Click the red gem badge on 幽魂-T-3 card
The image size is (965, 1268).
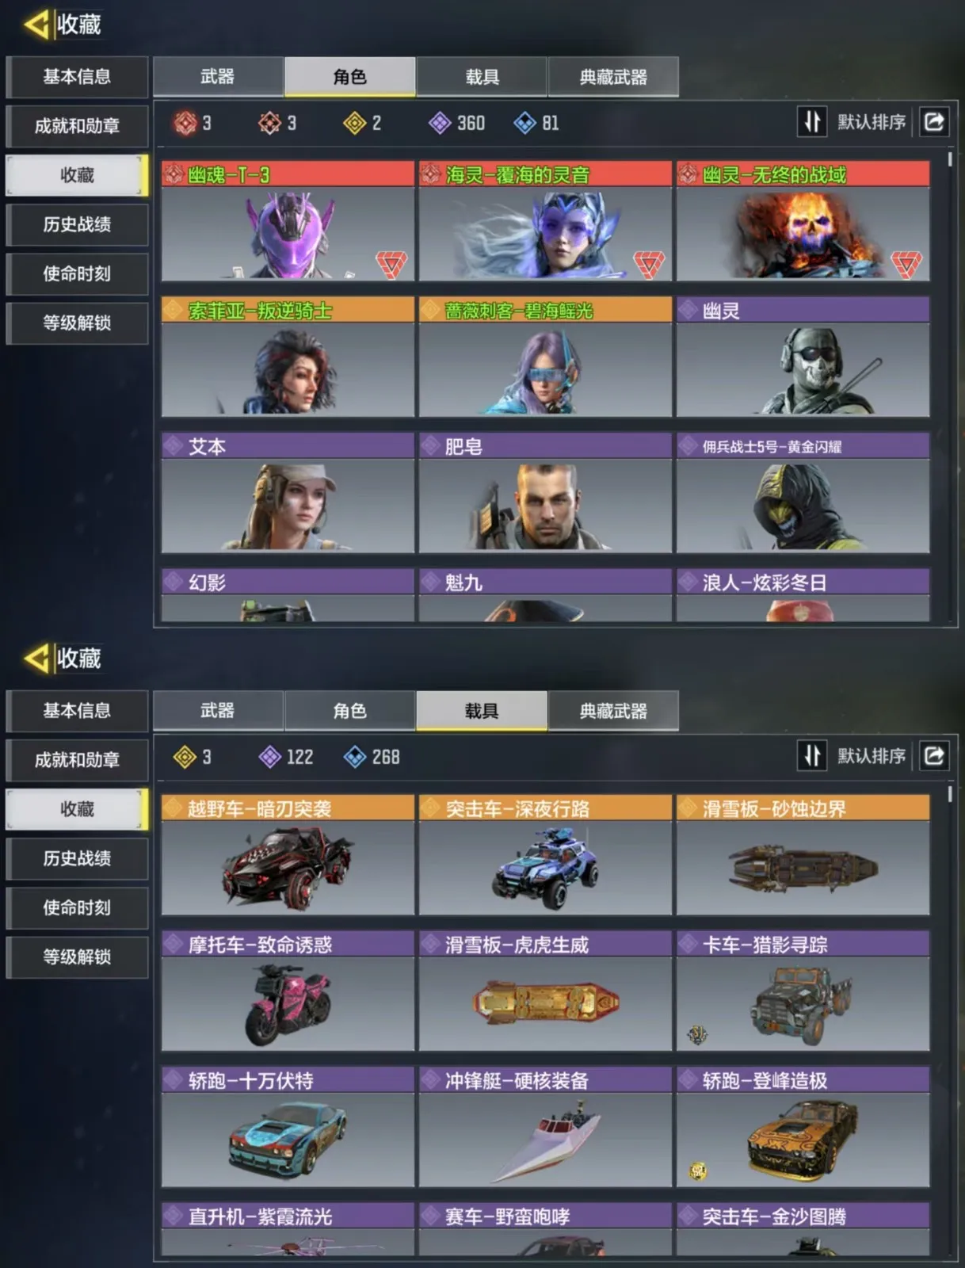(x=391, y=265)
